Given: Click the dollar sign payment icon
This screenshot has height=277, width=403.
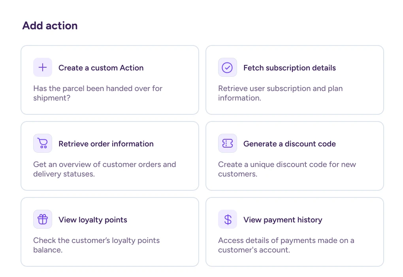Looking at the screenshot, I should (x=228, y=219).
